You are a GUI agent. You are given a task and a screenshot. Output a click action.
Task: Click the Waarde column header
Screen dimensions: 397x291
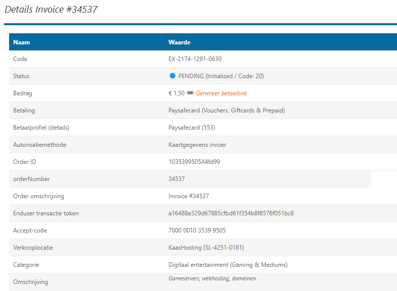tap(179, 42)
